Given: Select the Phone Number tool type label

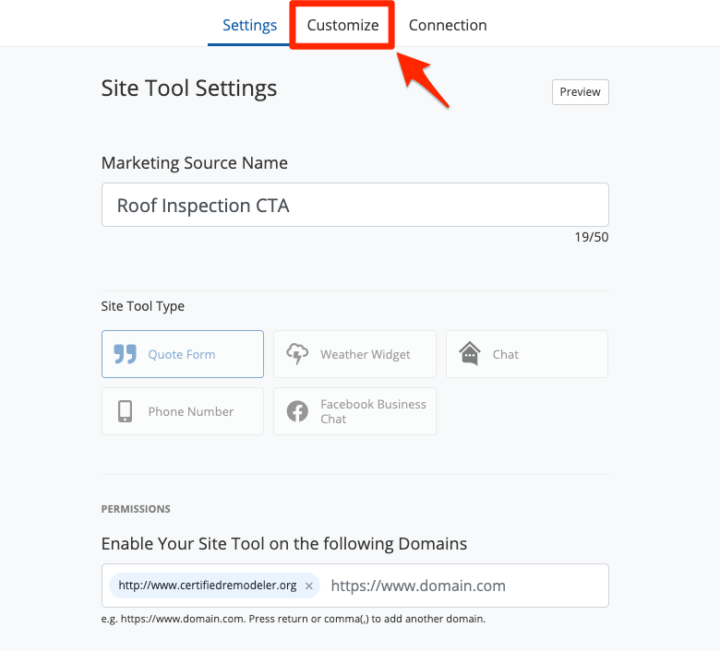Looking at the screenshot, I should pyautogui.click(x=191, y=411).
